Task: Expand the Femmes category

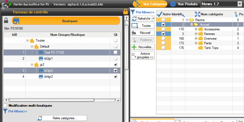Action: coord(196,34)
